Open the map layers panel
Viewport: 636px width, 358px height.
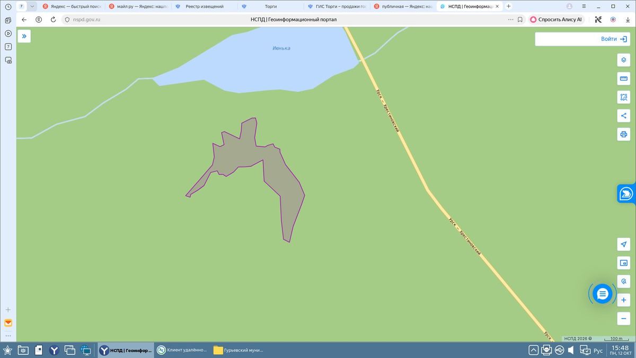(623, 60)
